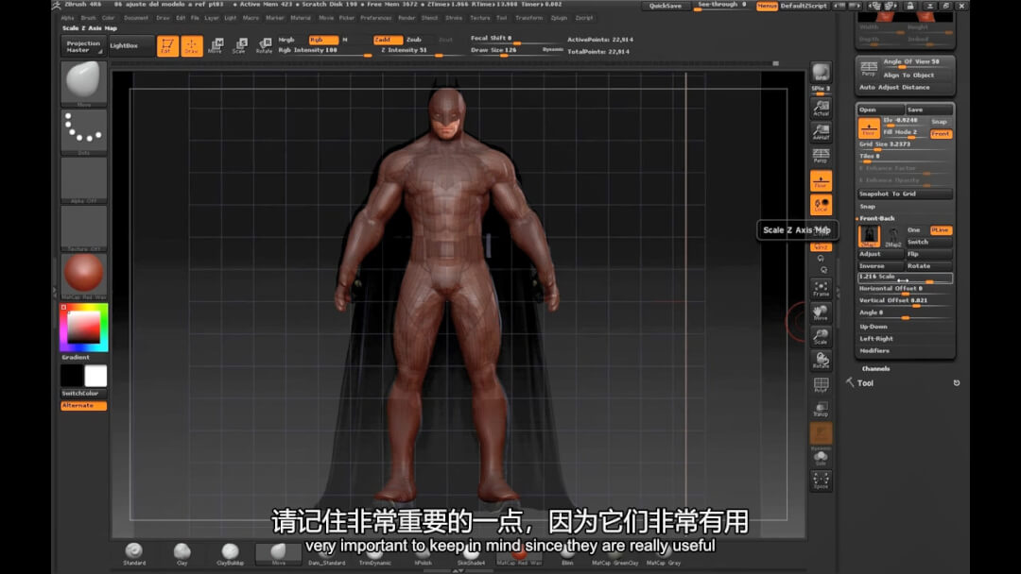1021x574 pixels.
Task: Open the Alpha Off selector
Action: (x=84, y=180)
